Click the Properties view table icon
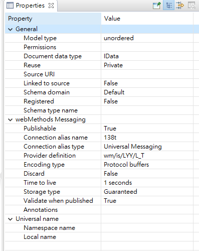The image size is (199, 251). click(10, 6)
